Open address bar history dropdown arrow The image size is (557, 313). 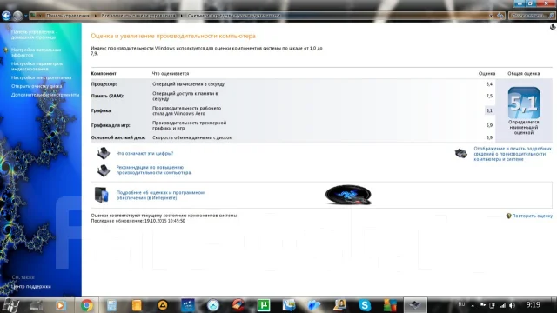point(491,16)
